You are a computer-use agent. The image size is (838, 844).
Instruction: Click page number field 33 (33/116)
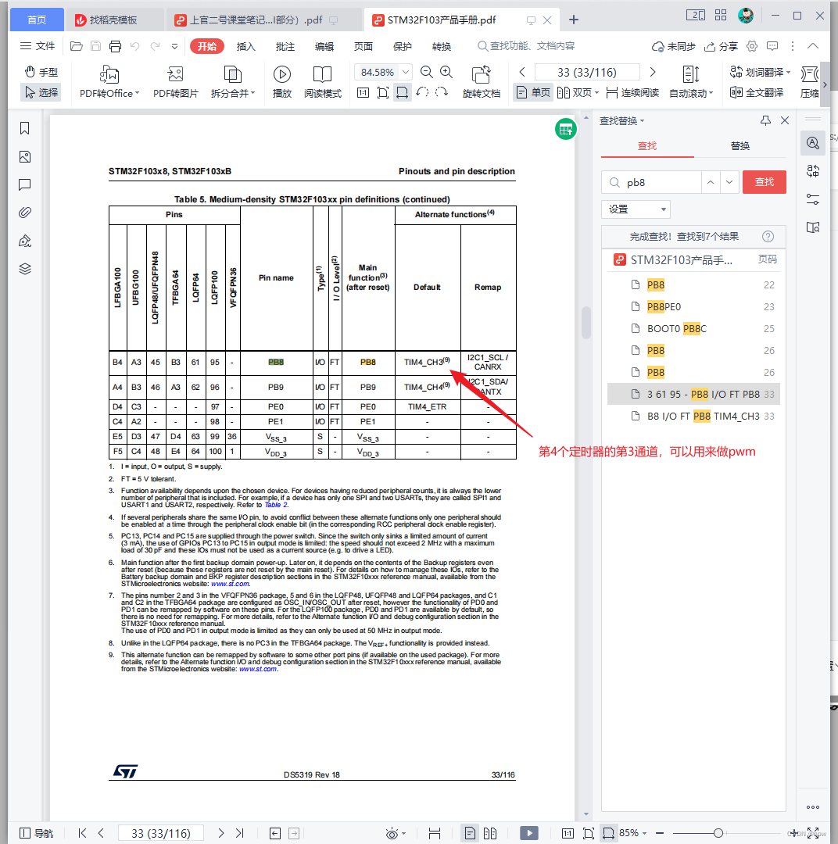(x=587, y=72)
